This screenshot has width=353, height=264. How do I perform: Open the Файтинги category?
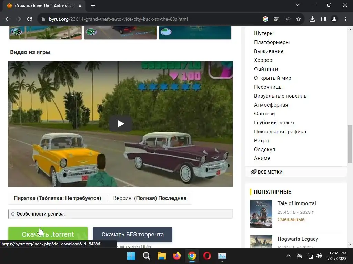266,69
